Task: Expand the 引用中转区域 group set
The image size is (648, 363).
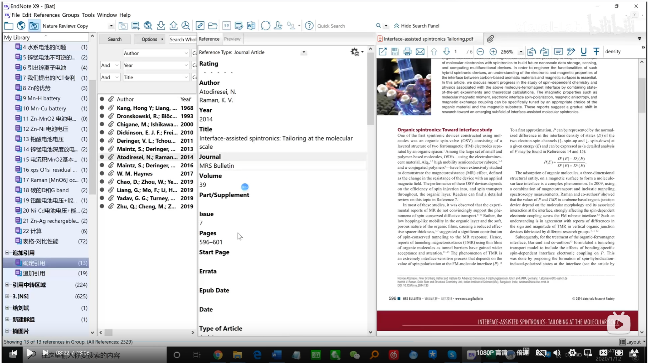Action: click(7, 285)
